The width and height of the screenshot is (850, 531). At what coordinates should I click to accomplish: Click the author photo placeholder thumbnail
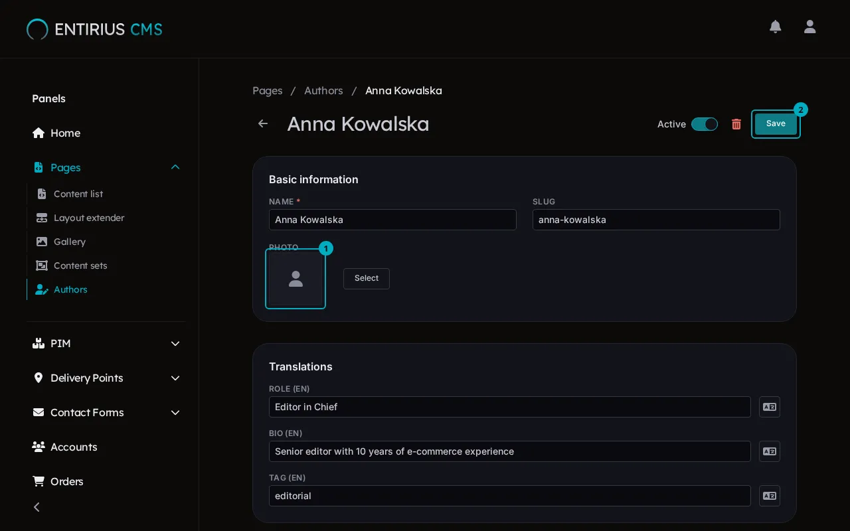(x=296, y=279)
